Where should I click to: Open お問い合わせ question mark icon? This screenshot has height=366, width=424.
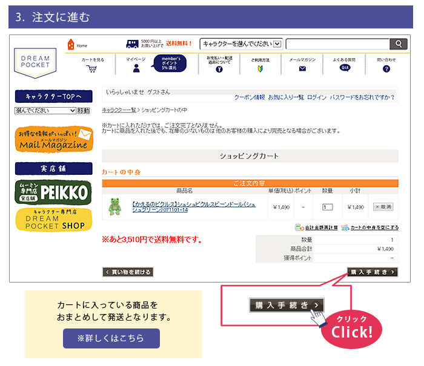[386, 69]
